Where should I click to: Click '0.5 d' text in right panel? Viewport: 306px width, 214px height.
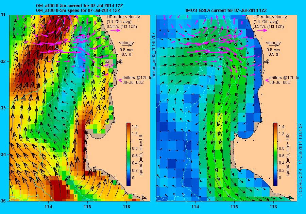pyautogui.click(x=273, y=54)
